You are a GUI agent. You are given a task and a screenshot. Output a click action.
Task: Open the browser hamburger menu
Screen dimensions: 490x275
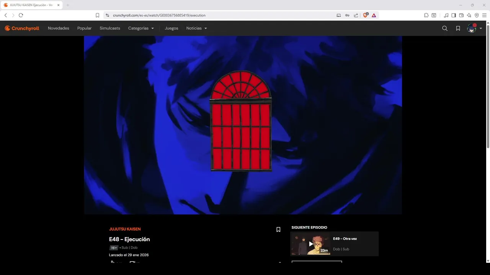pos(484,15)
